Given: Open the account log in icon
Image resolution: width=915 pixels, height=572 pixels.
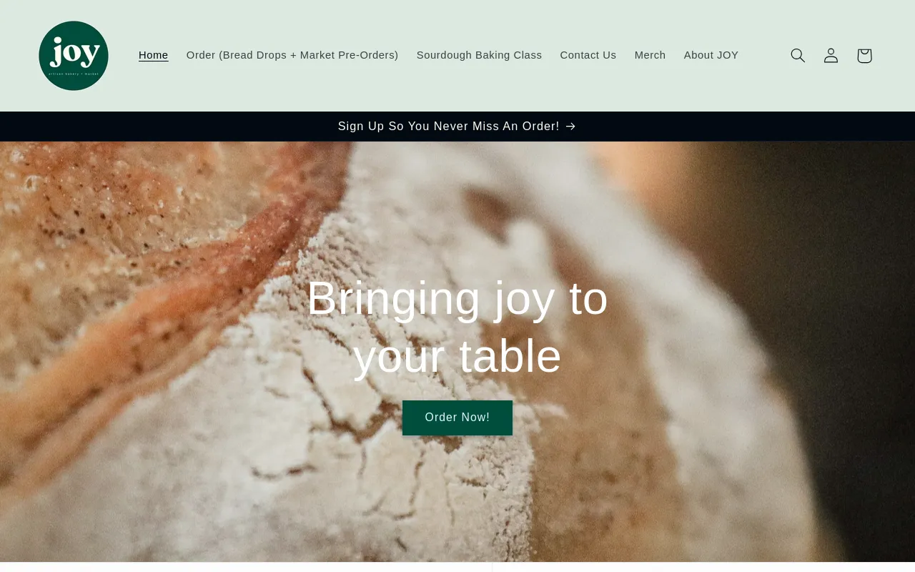Looking at the screenshot, I should point(831,56).
